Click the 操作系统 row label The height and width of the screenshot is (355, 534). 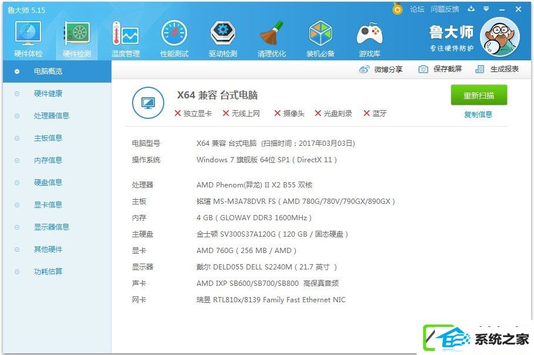[146, 160]
